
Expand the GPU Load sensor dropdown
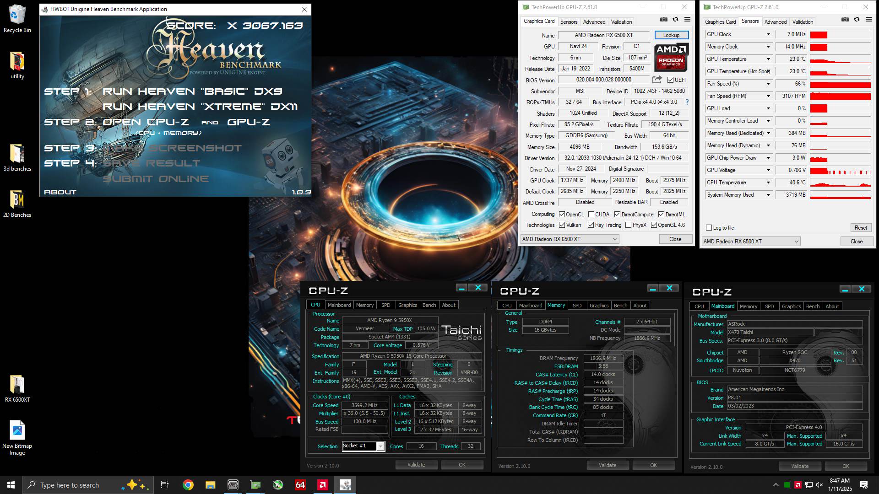(768, 108)
